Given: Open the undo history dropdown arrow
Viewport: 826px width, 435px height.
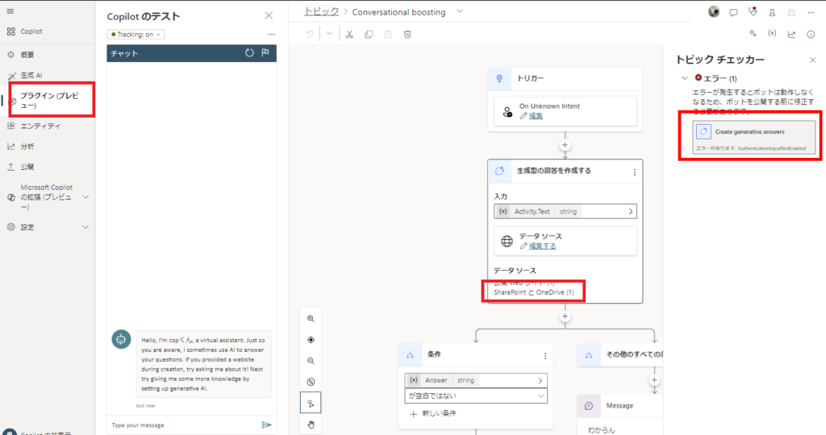Looking at the screenshot, I should [330, 34].
